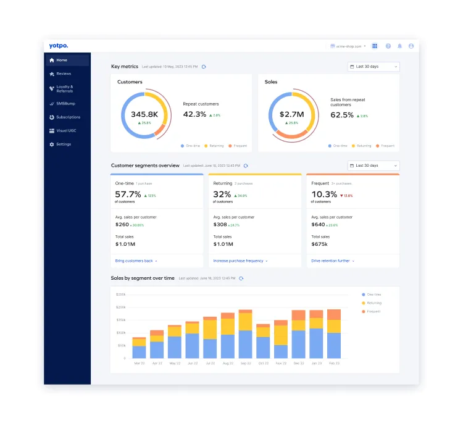Click the One-time 57.7% value
Viewport: 463px width, 431px height.
128,195
